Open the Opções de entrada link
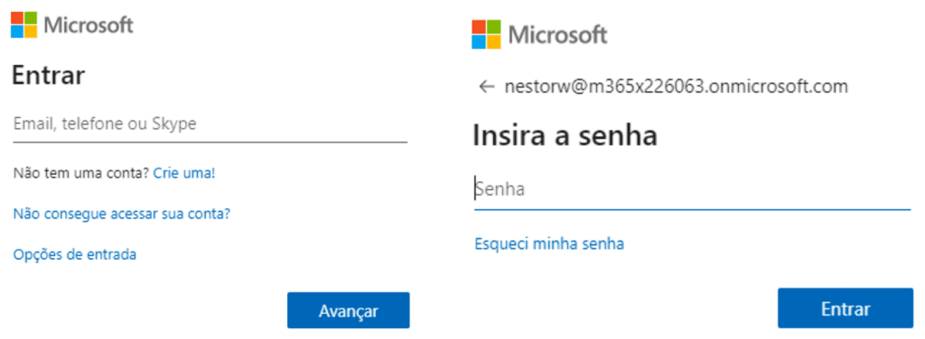 click(x=74, y=254)
